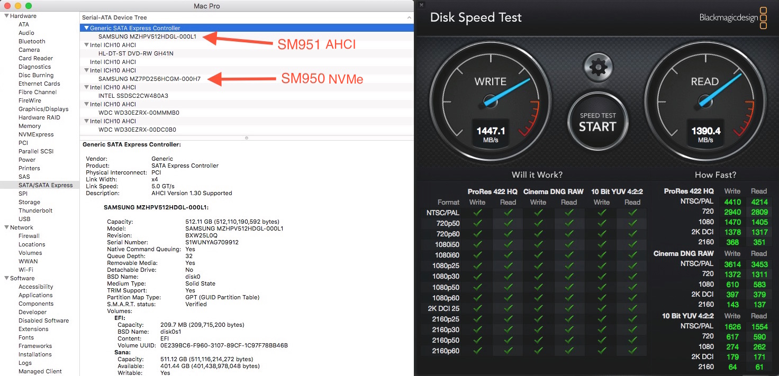Collapse the Network section in sidebar
The image size is (779, 376).
[6, 227]
